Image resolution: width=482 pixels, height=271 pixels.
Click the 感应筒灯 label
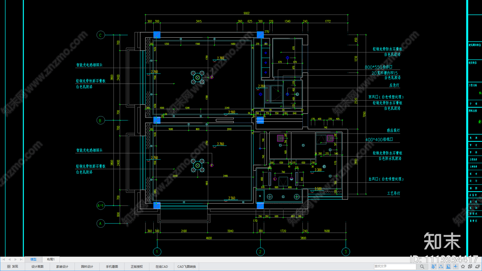pos(393,130)
